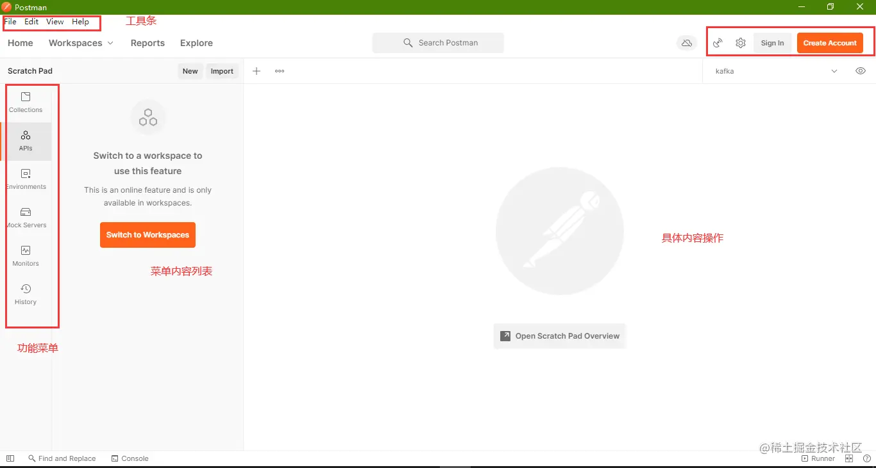Expand the Workspaces dropdown

(81, 43)
